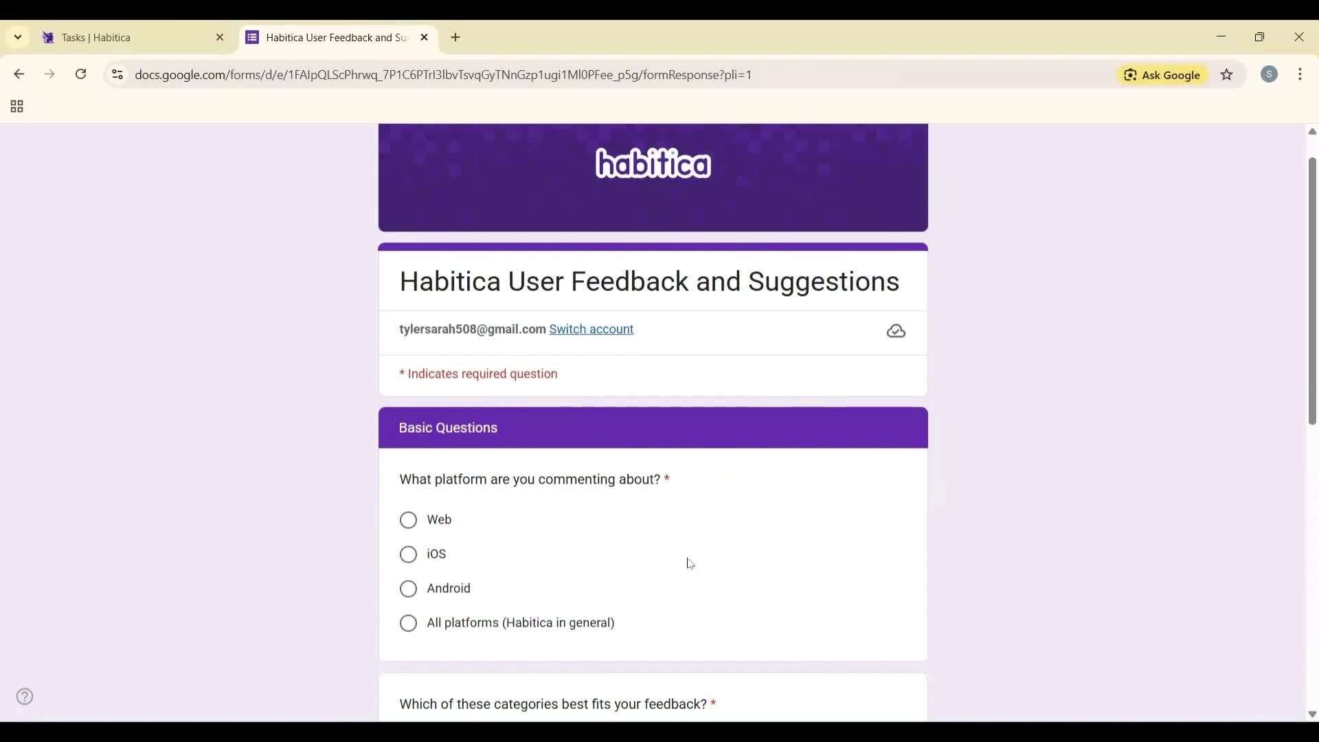1319x742 pixels.
Task: Open site information settings in the address bar
Action: pos(117,75)
